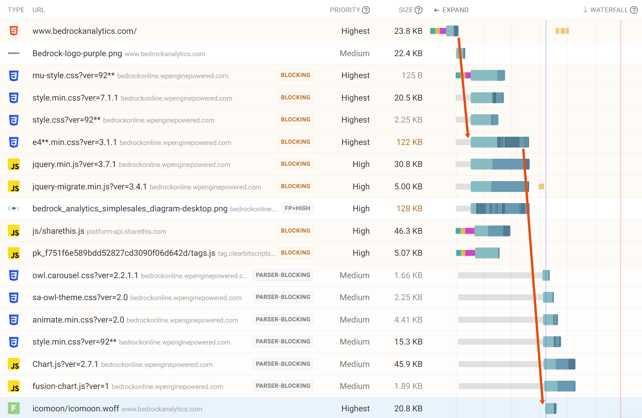Click the JS icon beside js/sharethis.js
Screen dimensions: 642x418
click(x=14, y=231)
